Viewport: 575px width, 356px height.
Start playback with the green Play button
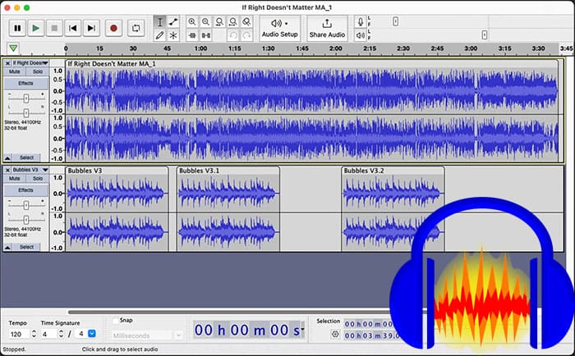[35, 28]
